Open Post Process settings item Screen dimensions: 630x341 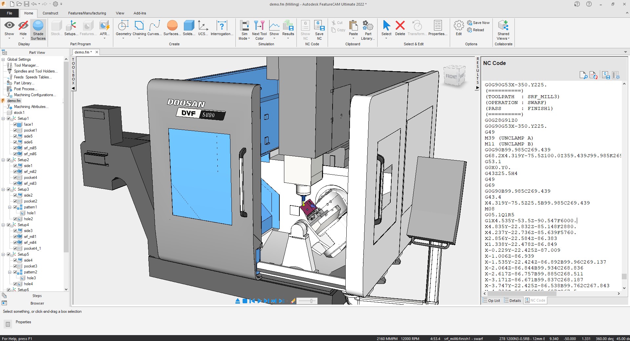[x=26, y=89]
